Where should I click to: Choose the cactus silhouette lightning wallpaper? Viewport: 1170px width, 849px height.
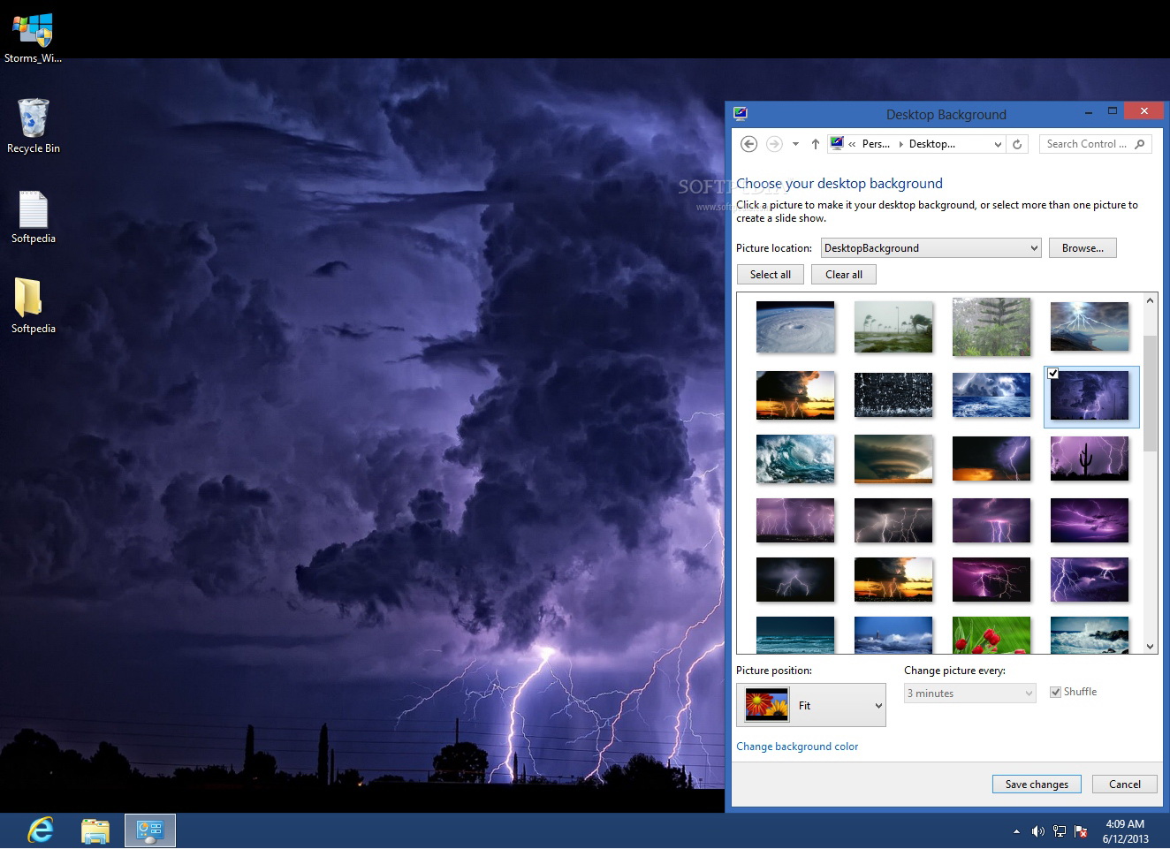coord(1090,458)
